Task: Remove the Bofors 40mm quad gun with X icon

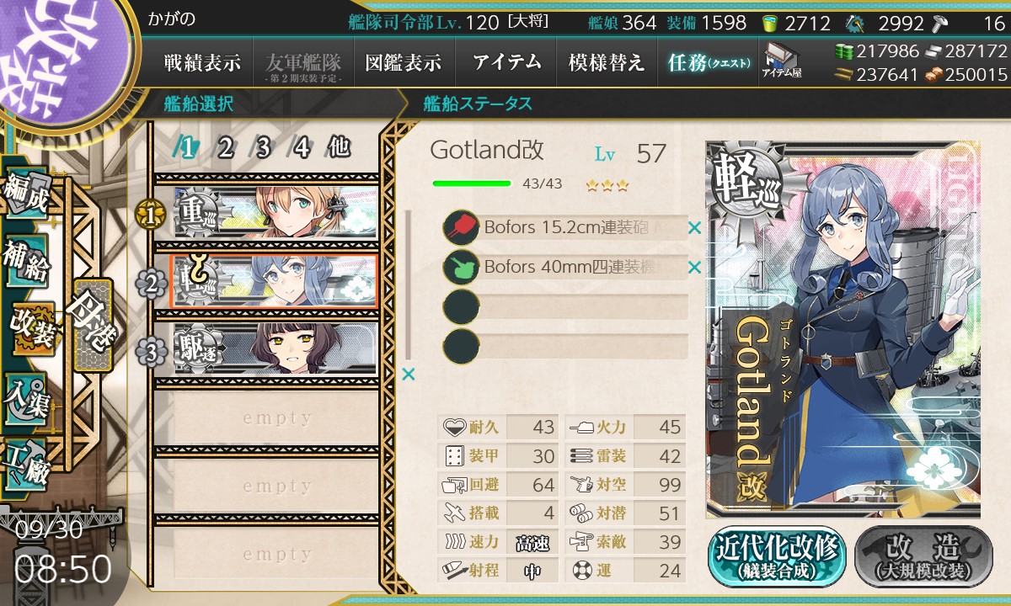Action: coord(694,268)
